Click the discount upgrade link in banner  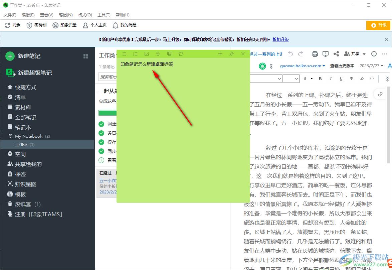coord(280,39)
